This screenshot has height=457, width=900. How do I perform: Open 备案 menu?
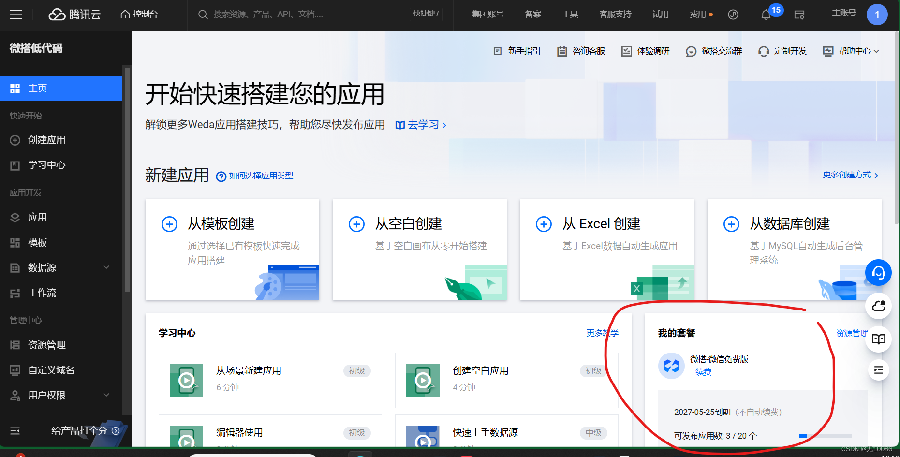[533, 15]
